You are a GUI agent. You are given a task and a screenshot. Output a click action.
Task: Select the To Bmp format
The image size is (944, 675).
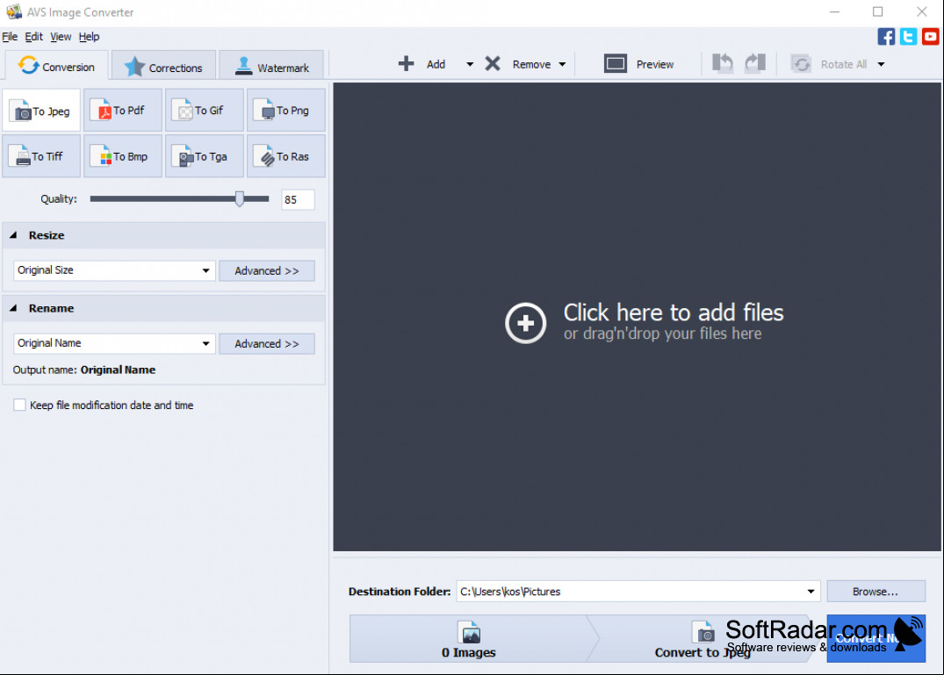123,156
